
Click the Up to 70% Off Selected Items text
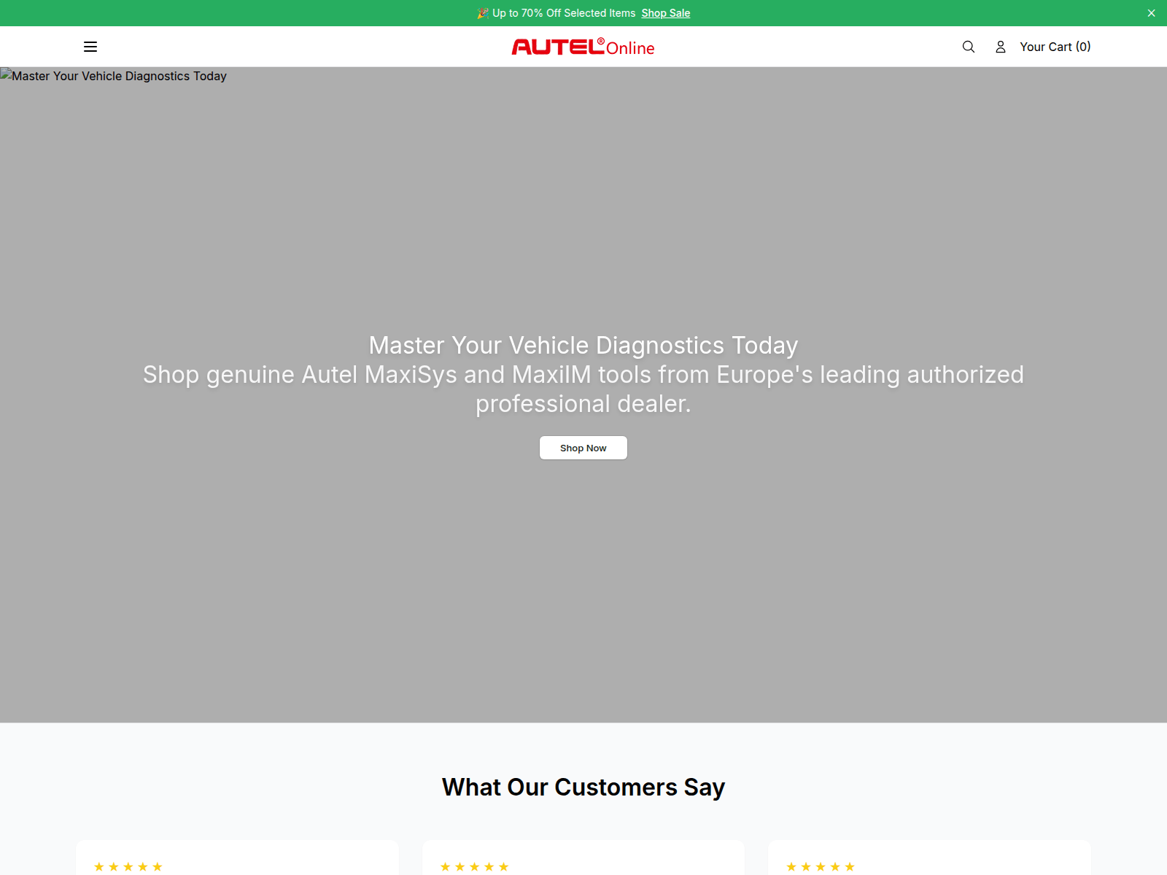tap(564, 13)
